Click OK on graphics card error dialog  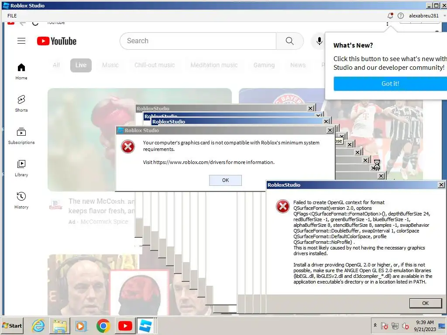[x=225, y=180]
